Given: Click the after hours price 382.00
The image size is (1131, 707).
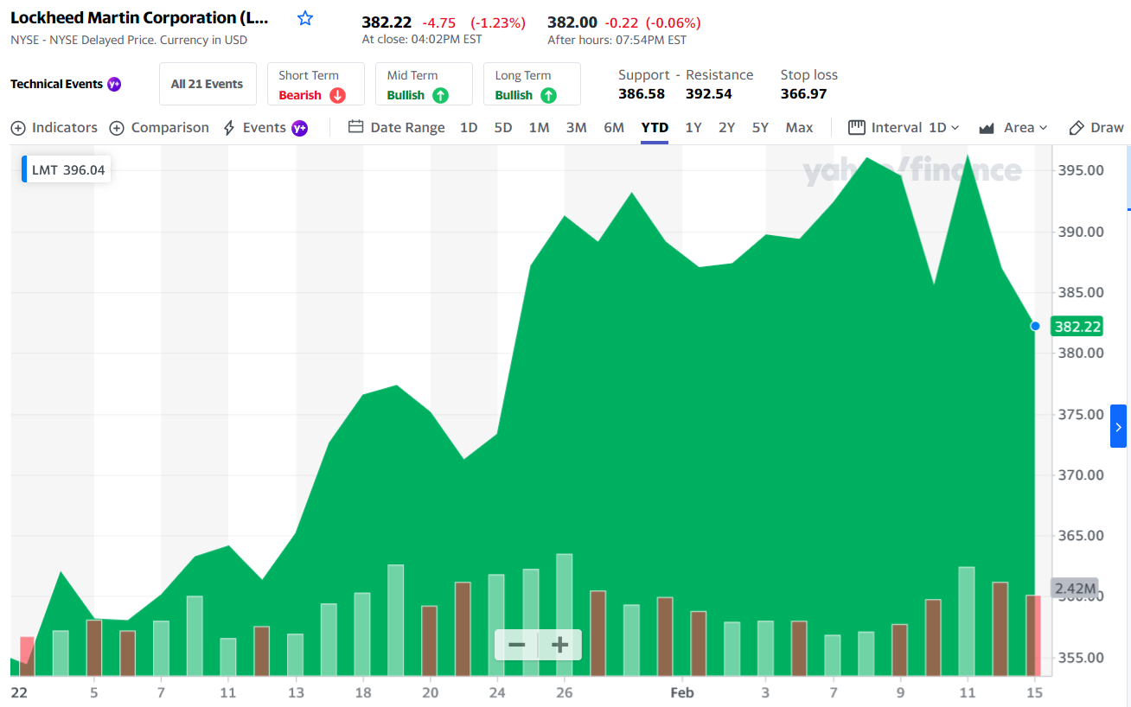Looking at the screenshot, I should (x=572, y=22).
